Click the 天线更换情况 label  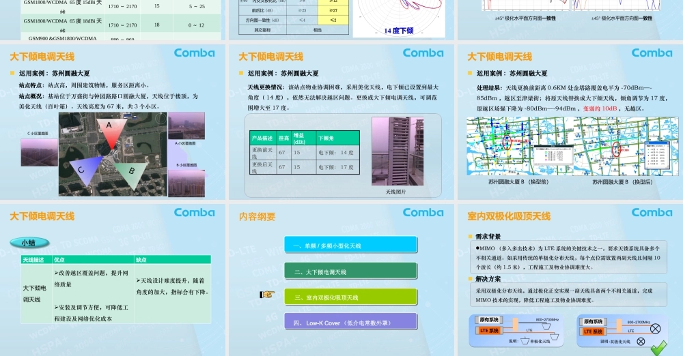266,87
